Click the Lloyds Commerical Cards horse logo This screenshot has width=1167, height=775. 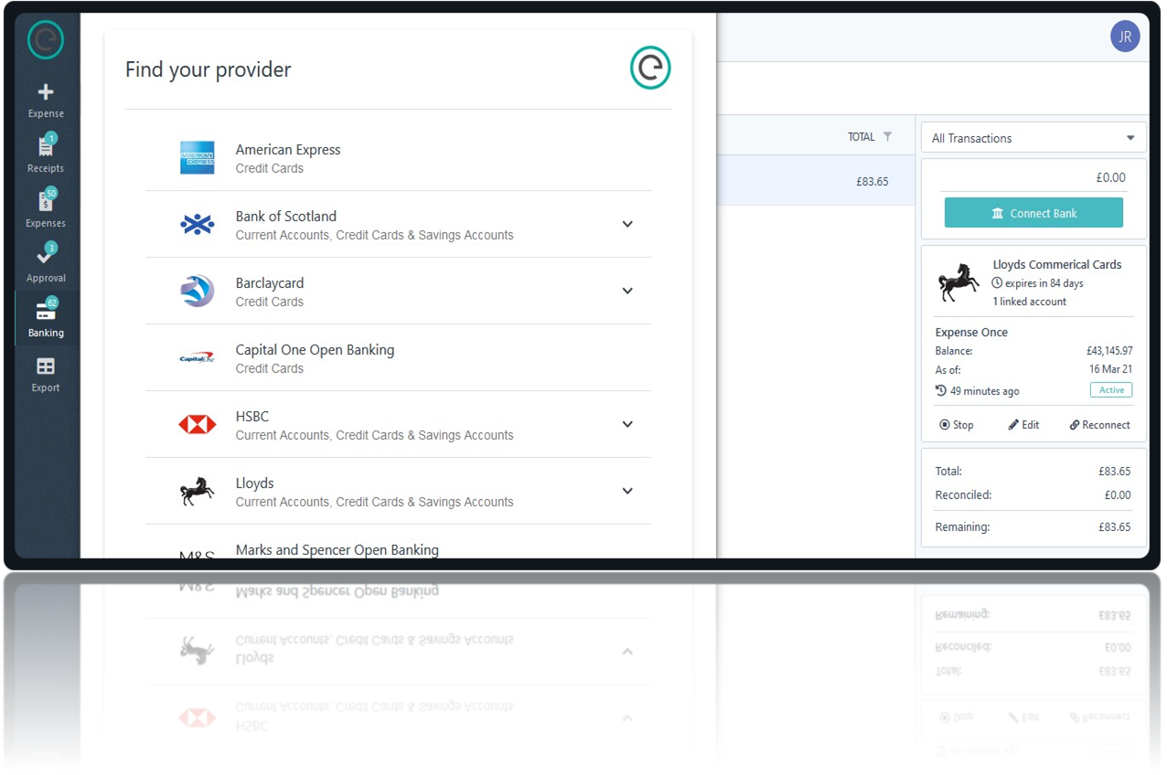(x=958, y=282)
